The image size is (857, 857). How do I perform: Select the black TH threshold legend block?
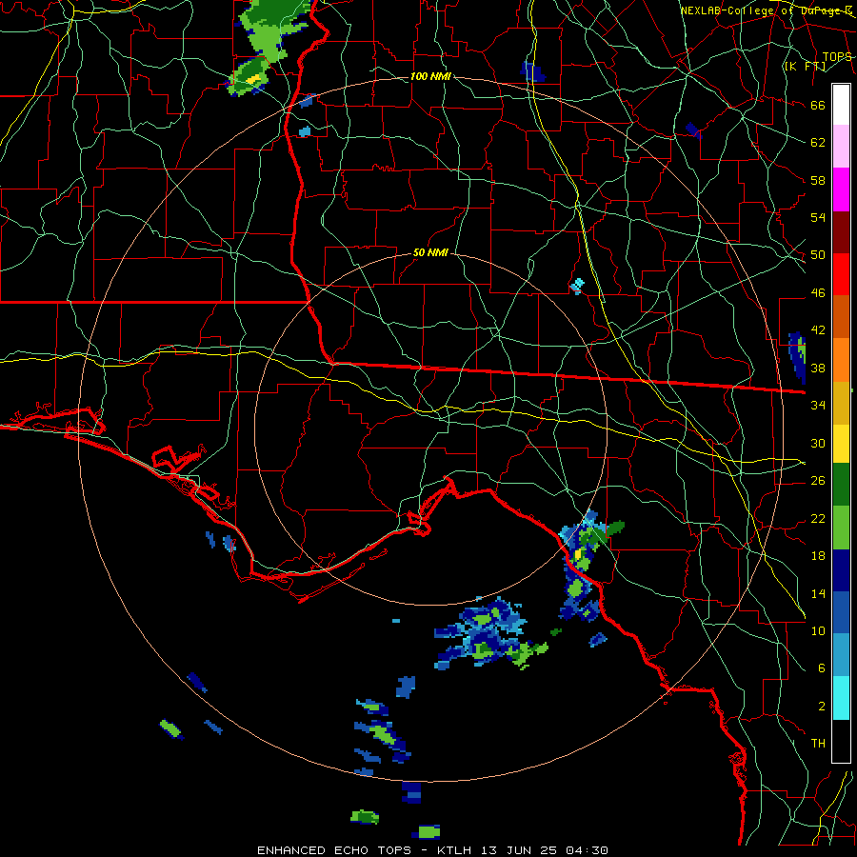pos(841,741)
